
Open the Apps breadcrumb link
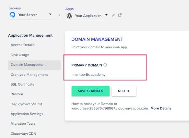point(70,9)
